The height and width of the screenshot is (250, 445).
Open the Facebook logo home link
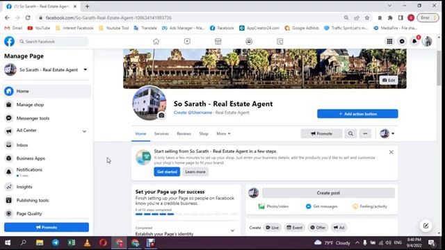point(9,42)
